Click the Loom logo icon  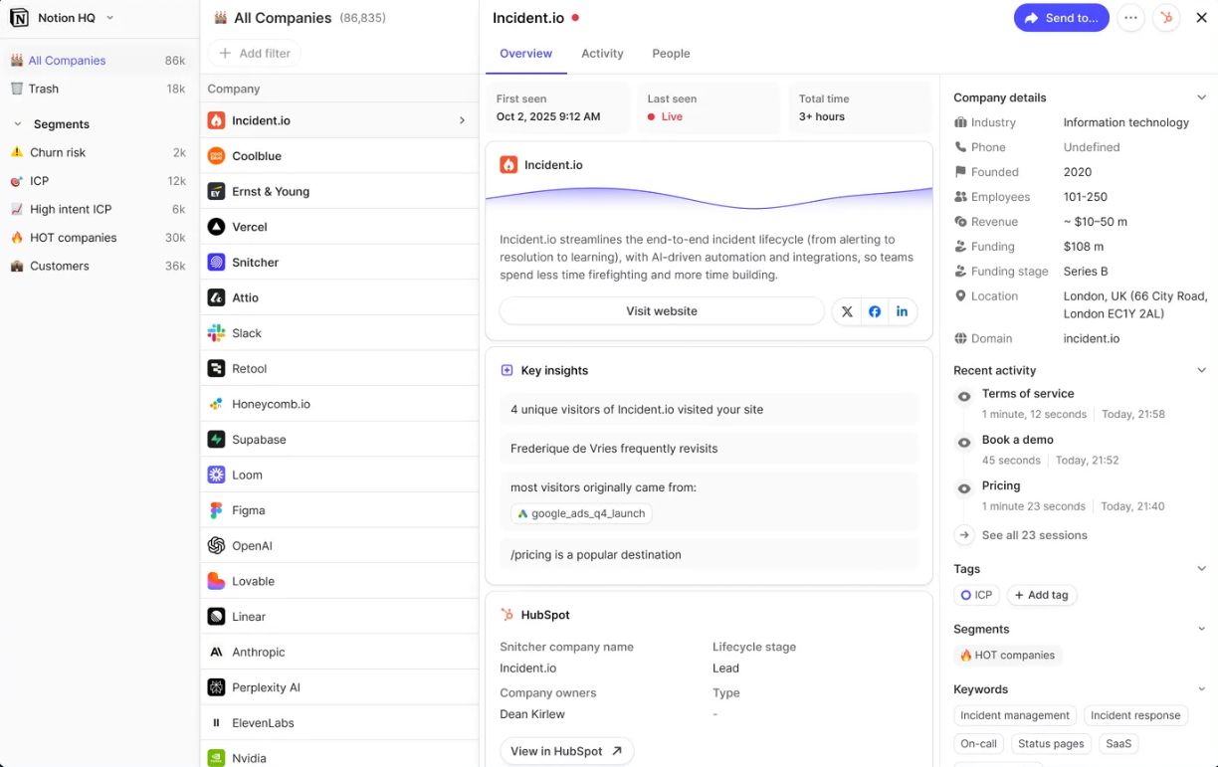(216, 476)
